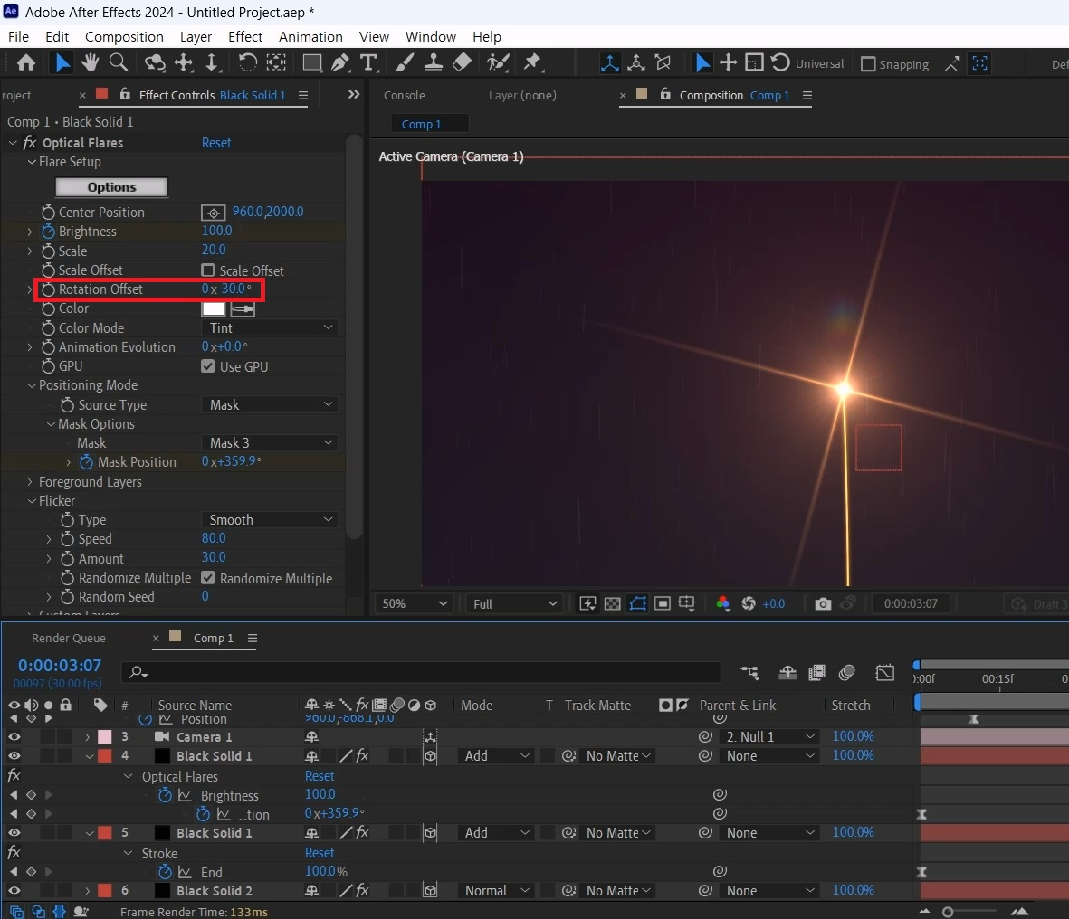1069x919 pixels.
Task: Toggle Frame Blending for timeline layers
Action: (816, 673)
